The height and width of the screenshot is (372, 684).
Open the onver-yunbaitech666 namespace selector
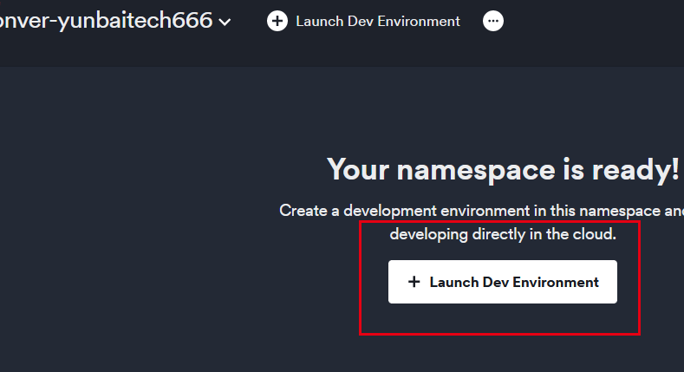point(108,21)
